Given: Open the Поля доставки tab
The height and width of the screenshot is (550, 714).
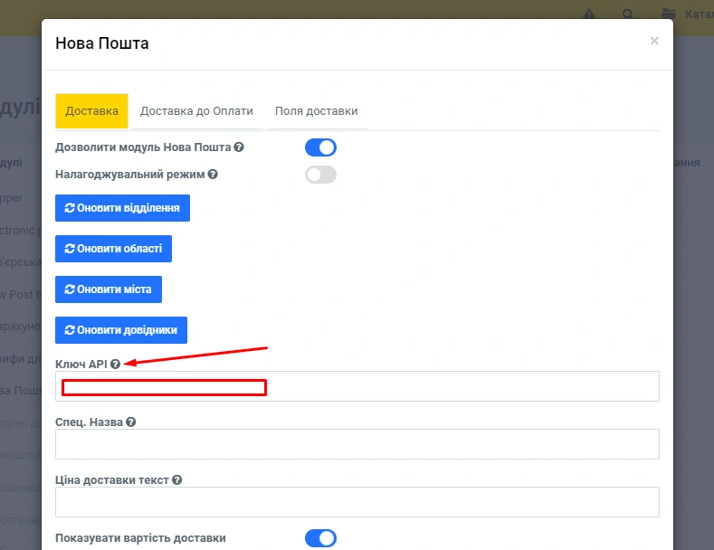Looking at the screenshot, I should pyautogui.click(x=317, y=111).
